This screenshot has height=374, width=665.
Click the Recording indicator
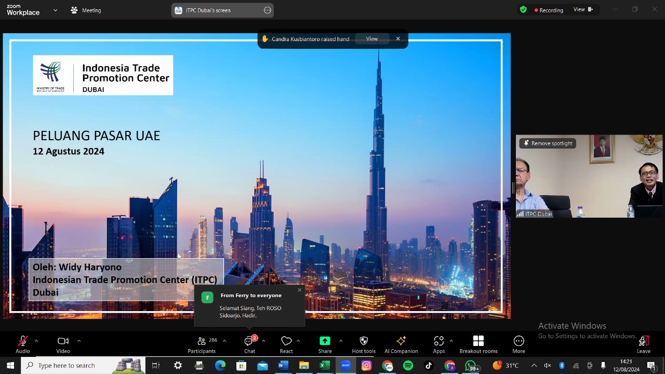[549, 10]
